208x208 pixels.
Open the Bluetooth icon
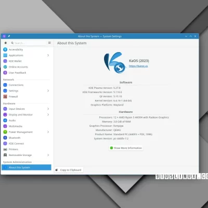coord(5,138)
